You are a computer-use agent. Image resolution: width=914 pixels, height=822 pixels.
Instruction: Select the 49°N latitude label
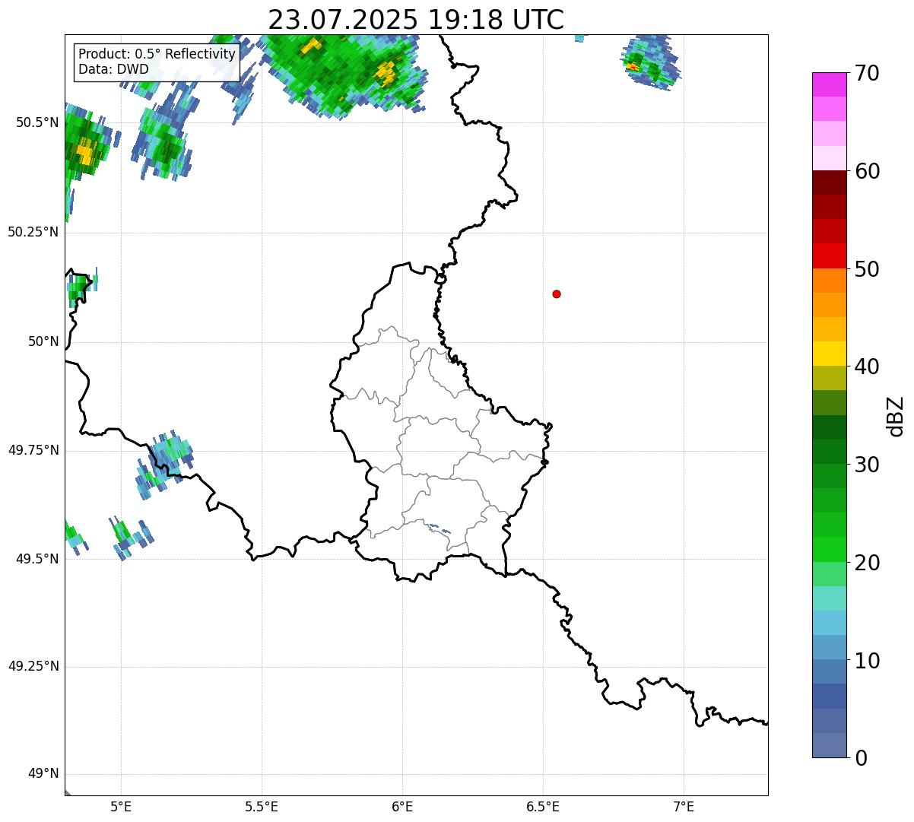[43, 774]
